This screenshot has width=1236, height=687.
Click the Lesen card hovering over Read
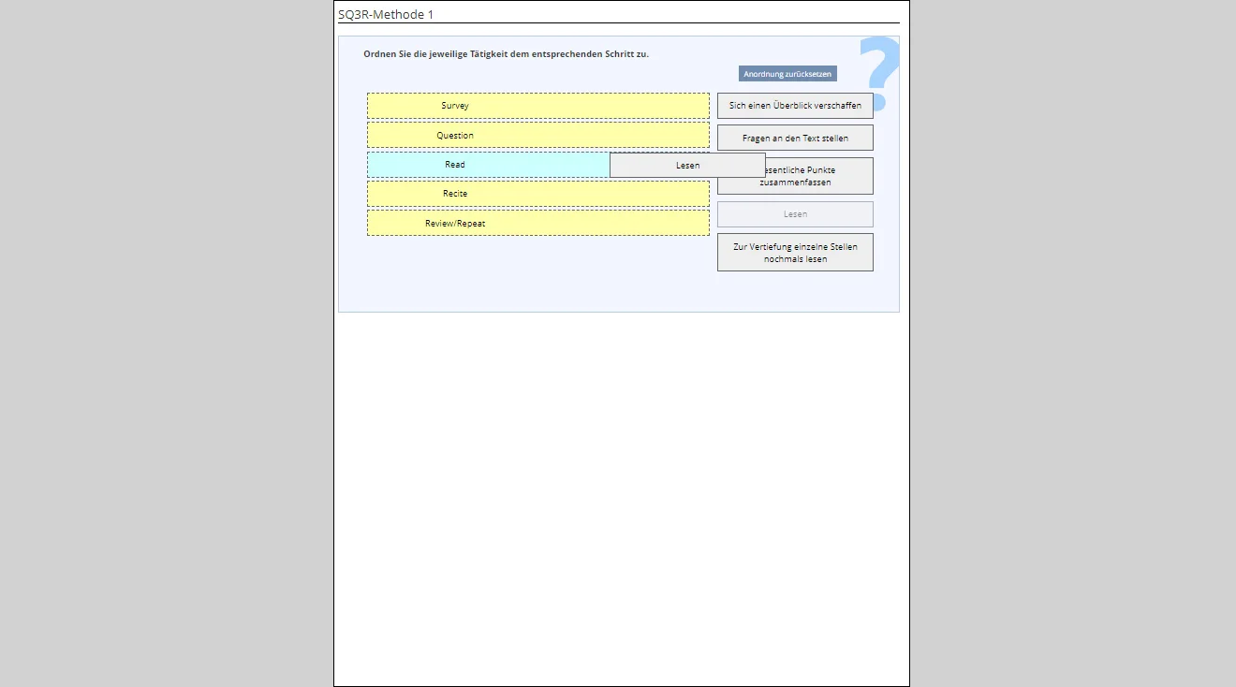pos(687,166)
